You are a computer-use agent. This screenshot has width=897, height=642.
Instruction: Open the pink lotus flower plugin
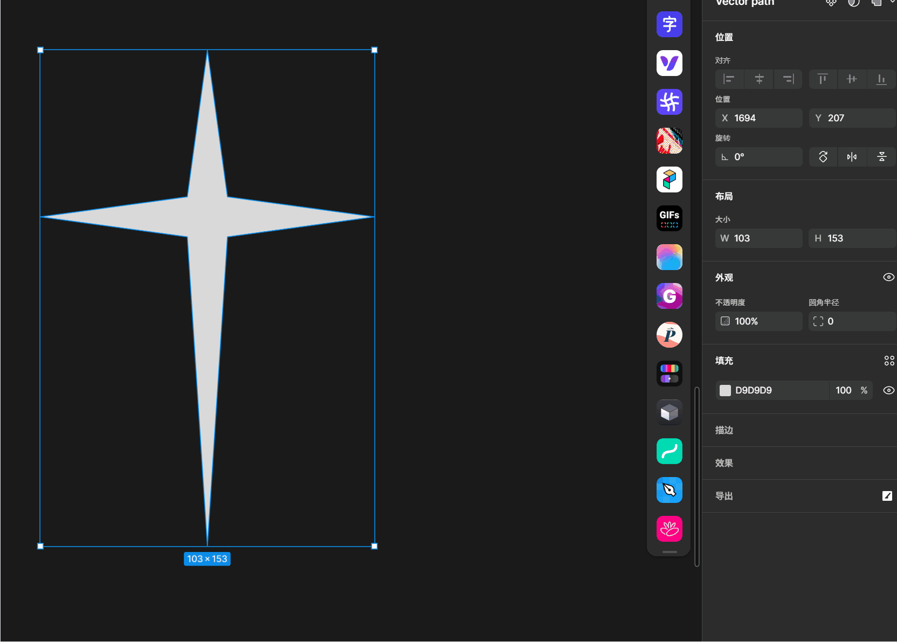(670, 529)
